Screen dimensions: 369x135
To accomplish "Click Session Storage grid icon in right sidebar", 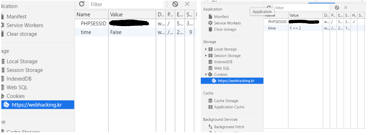I will click(210, 56).
